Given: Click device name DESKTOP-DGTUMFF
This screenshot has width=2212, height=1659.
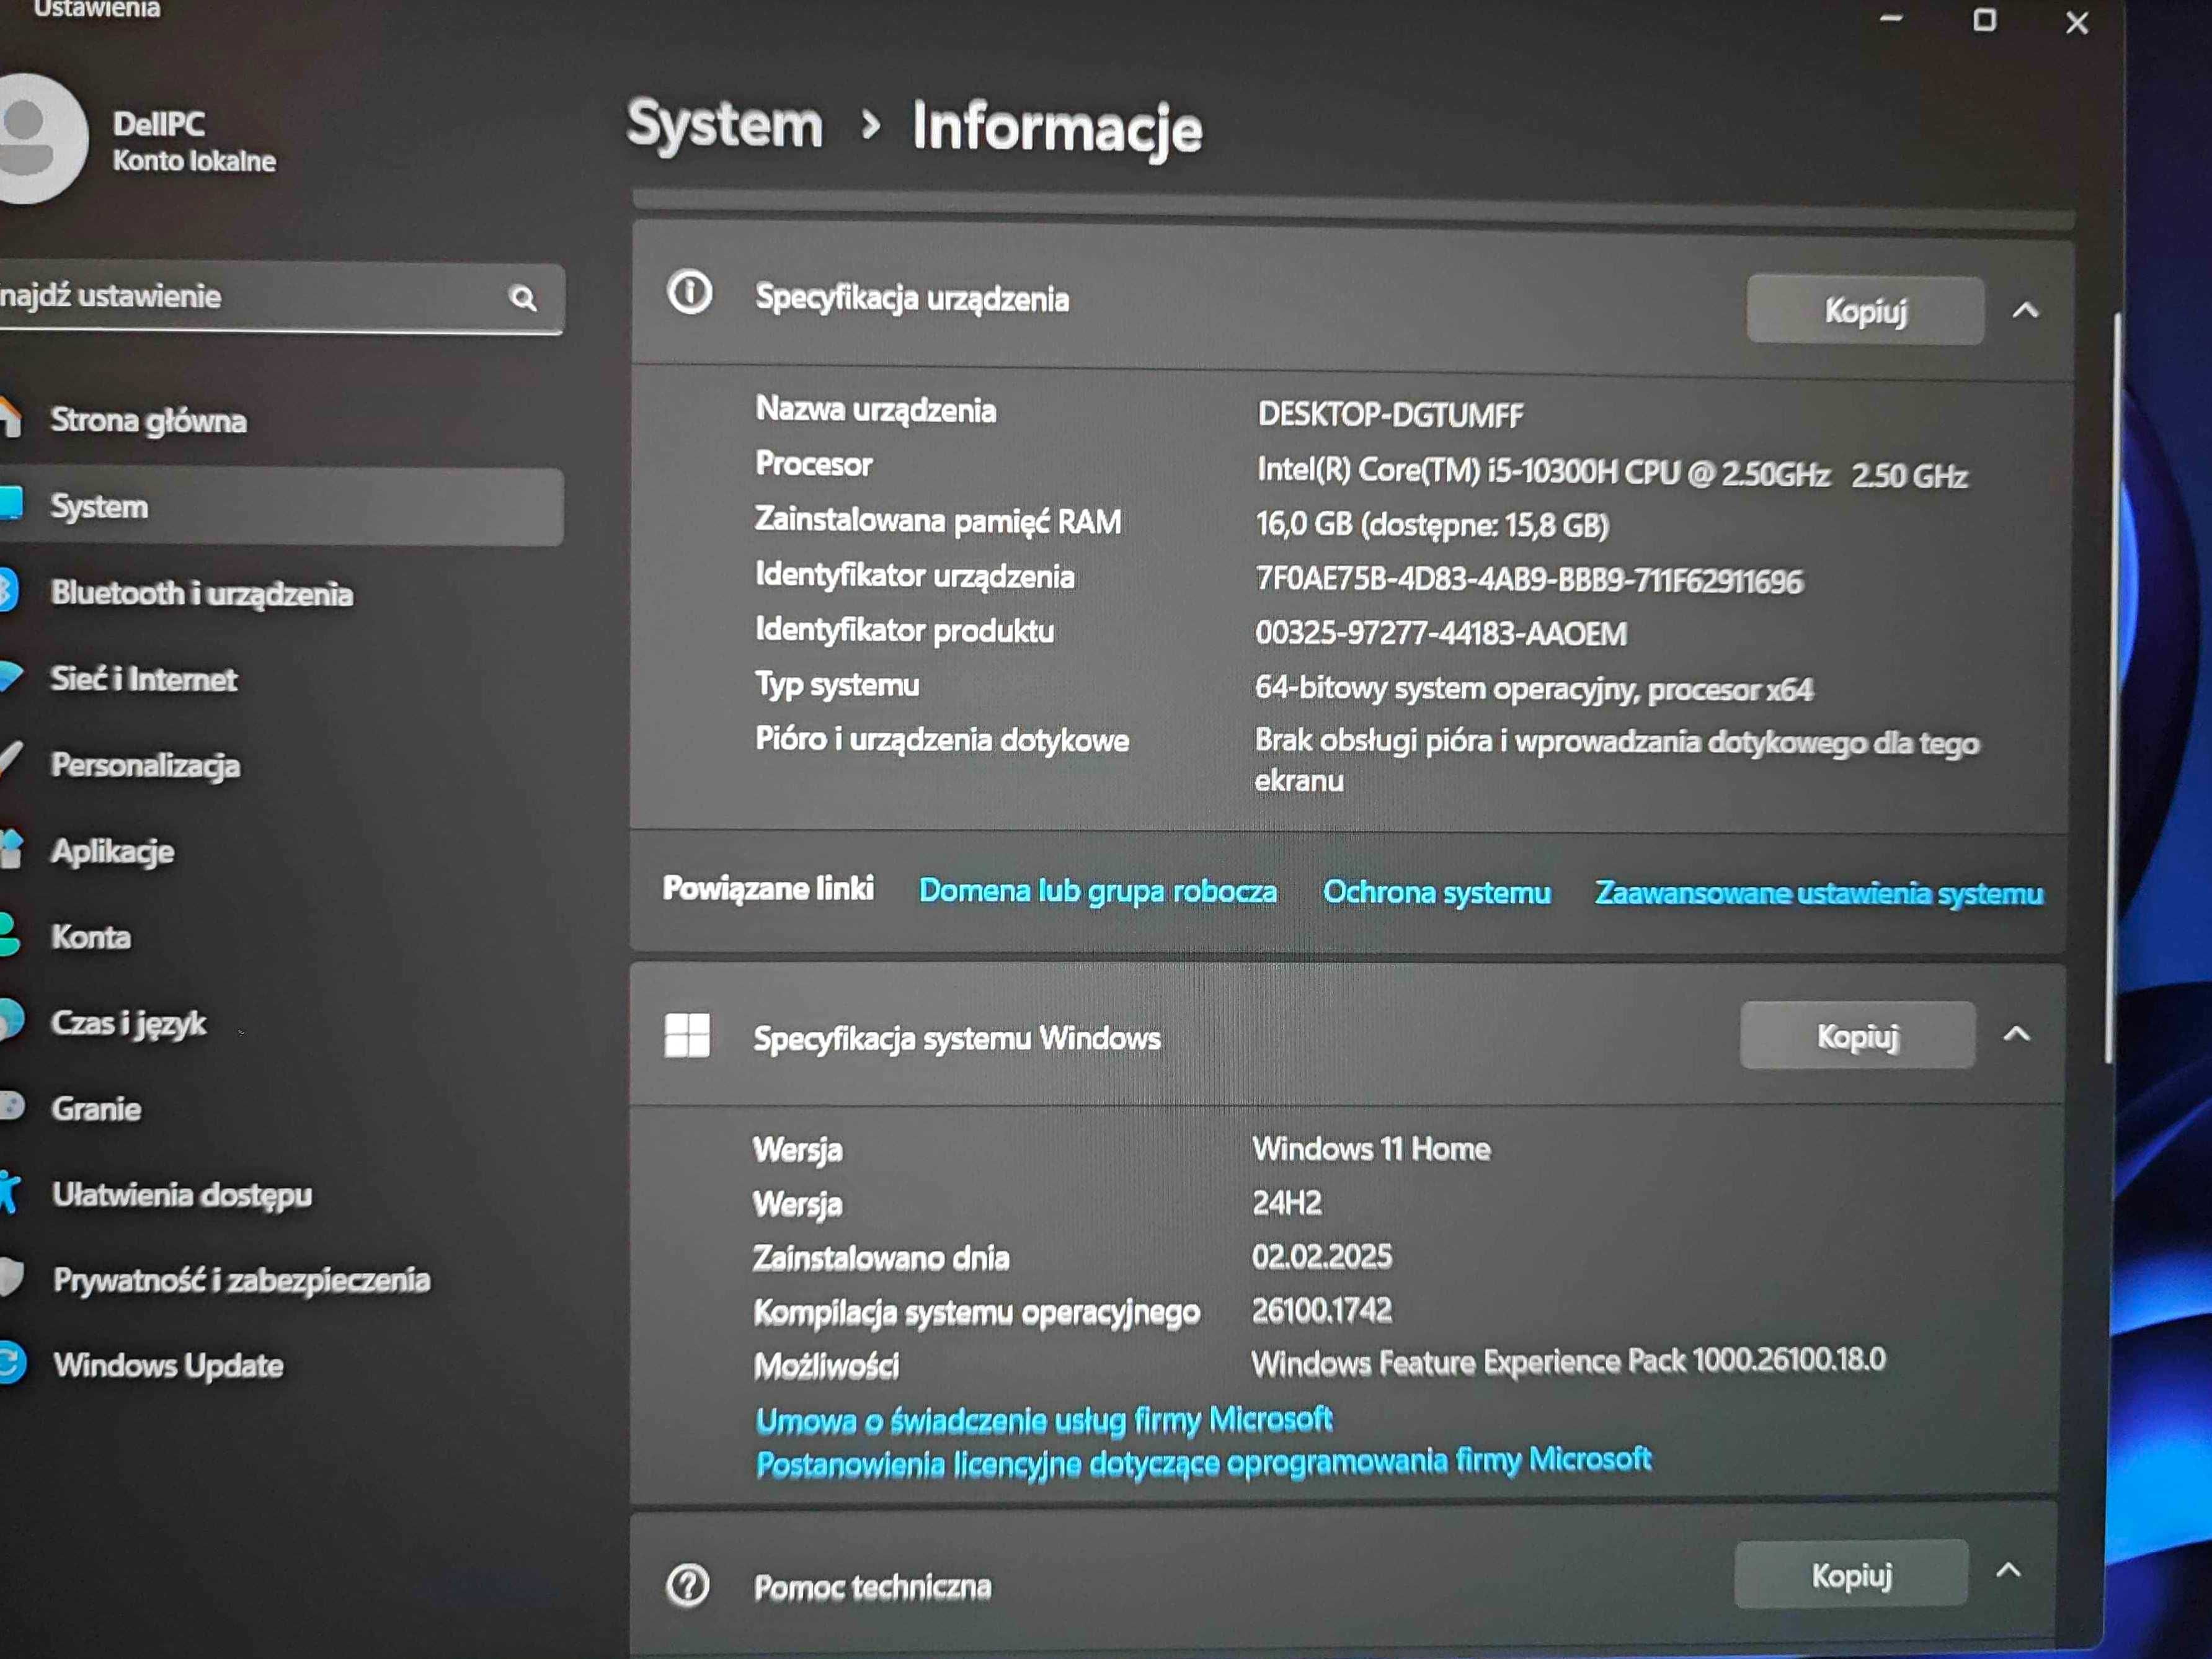Looking at the screenshot, I should tap(1390, 415).
